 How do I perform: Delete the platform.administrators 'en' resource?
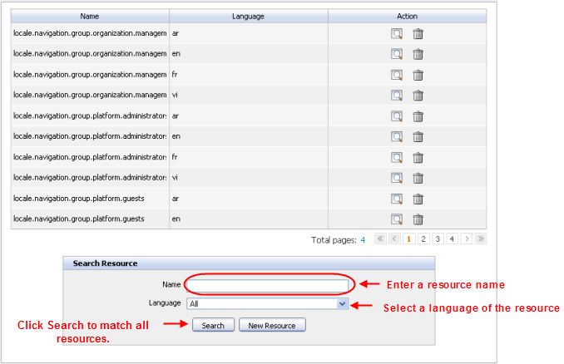418,137
